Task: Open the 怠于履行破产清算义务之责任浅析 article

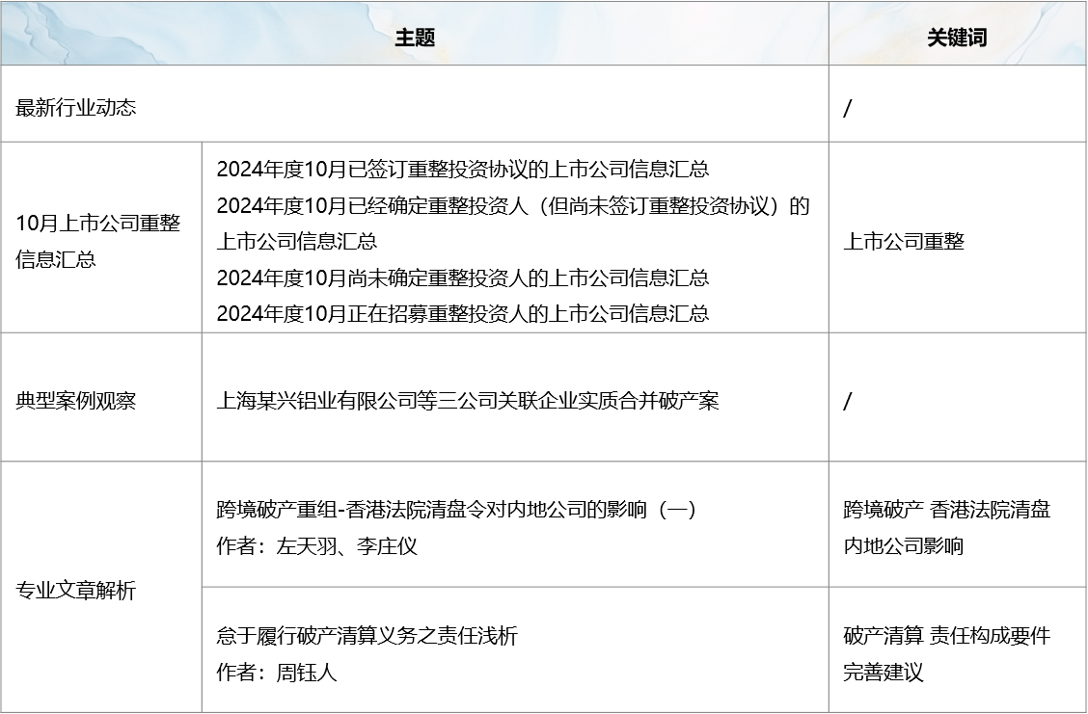Action: pos(367,636)
